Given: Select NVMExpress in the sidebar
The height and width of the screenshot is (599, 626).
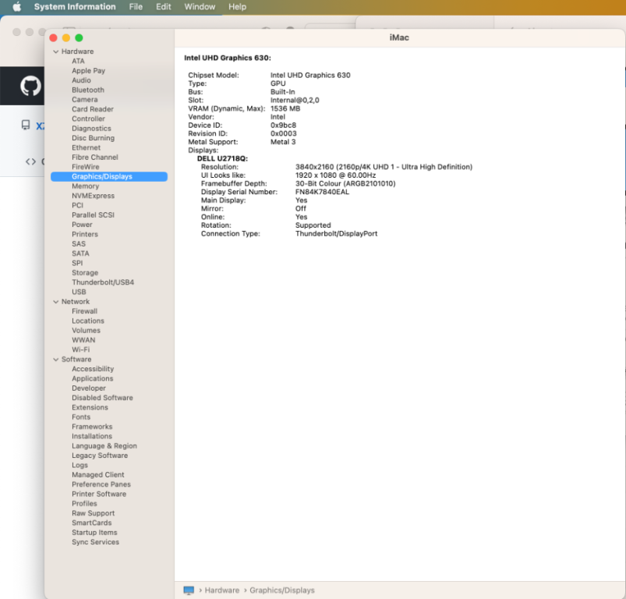Looking at the screenshot, I should [93, 196].
